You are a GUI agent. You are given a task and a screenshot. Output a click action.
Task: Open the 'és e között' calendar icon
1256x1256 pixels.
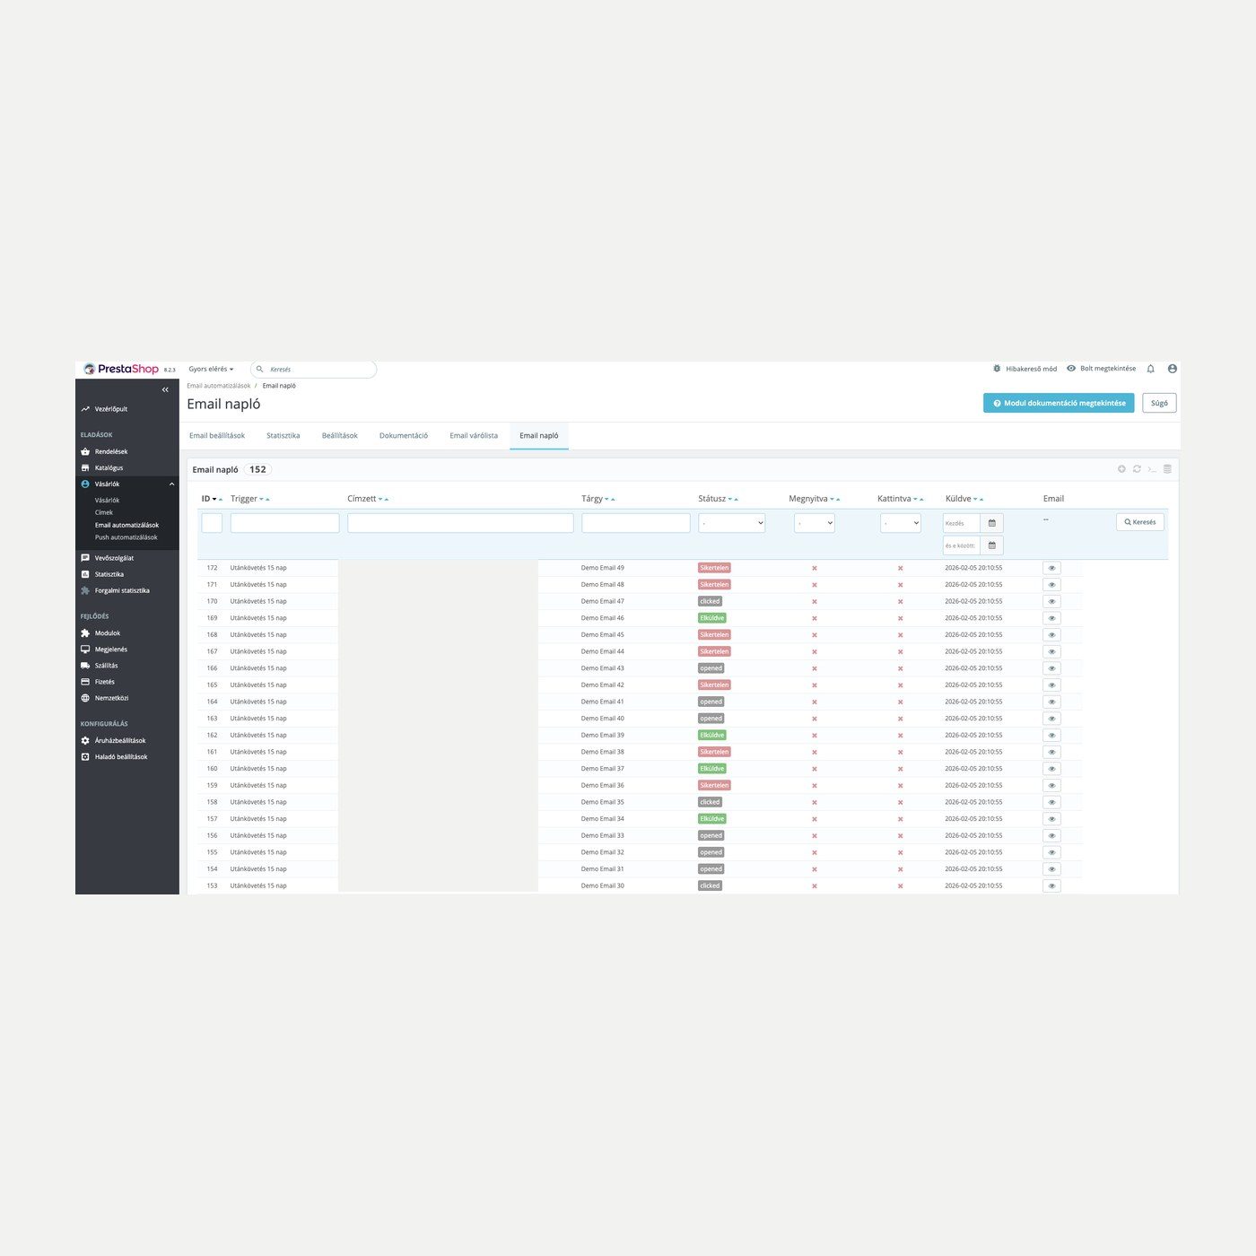[992, 545]
